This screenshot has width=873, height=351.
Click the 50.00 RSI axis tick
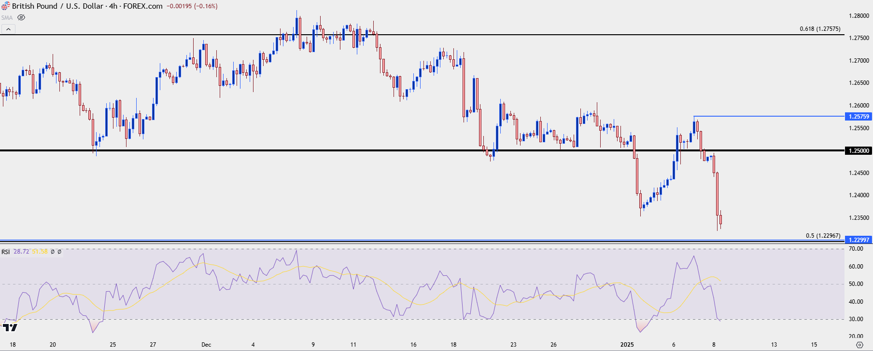coord(856,284)
